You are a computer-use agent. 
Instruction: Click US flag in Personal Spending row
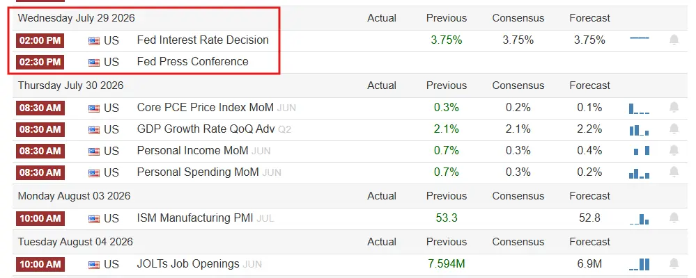[x=93, y=172]
